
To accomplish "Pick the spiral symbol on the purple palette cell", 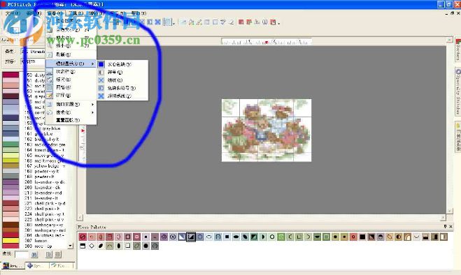I will [164, 237].
